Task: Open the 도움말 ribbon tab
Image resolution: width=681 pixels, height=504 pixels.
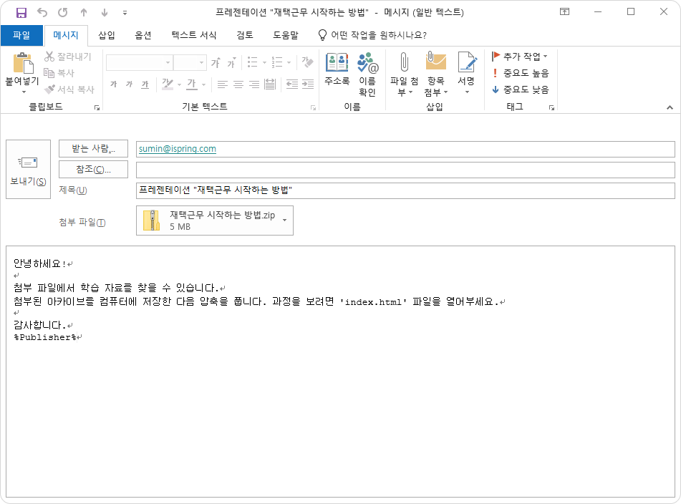Action: pyautogui.click(x=285, y=35)
